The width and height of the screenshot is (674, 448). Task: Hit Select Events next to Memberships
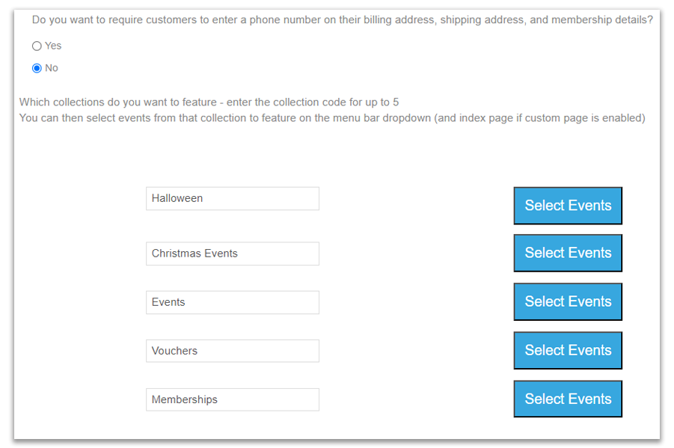tap(568, 399)
